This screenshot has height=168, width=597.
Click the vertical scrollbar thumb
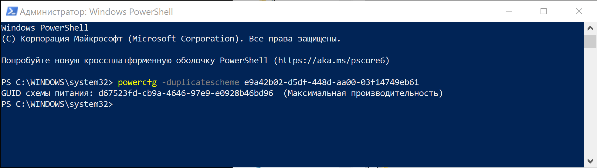tap(590, 41)
